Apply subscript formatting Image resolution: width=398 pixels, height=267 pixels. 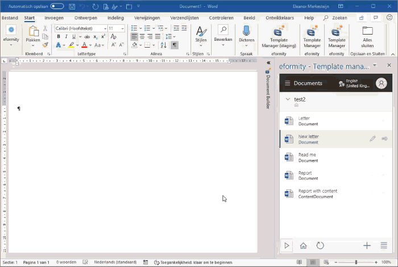(95, 37)
